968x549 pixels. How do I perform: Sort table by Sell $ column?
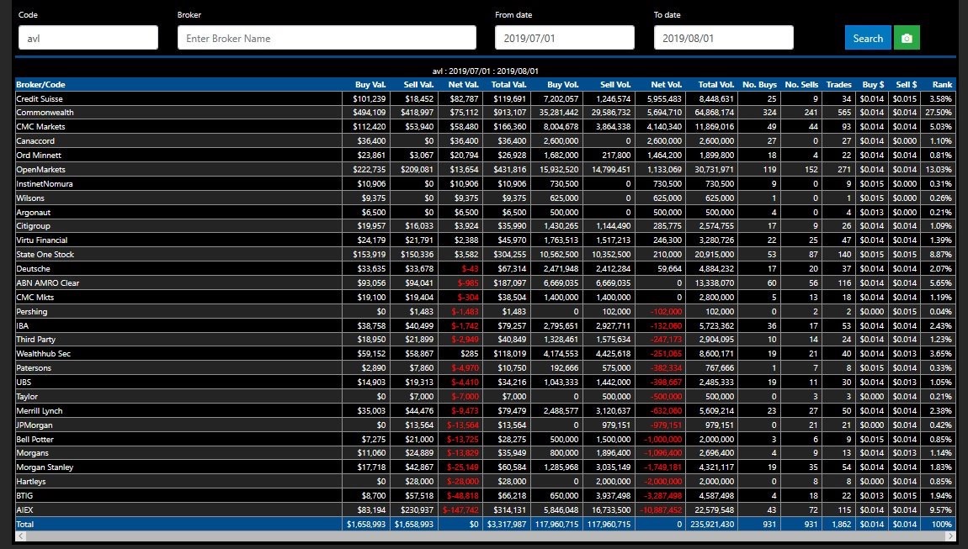point(907,85)
